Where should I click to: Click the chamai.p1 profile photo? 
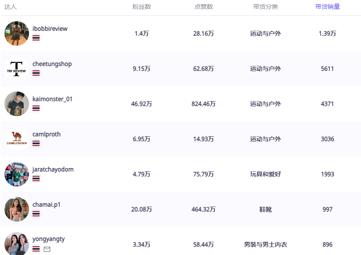[17, 209]
